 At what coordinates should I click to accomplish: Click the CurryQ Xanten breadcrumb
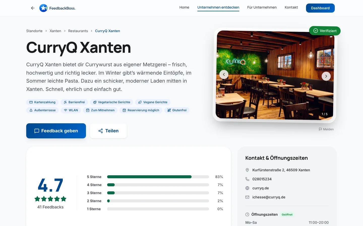(107, 31)
